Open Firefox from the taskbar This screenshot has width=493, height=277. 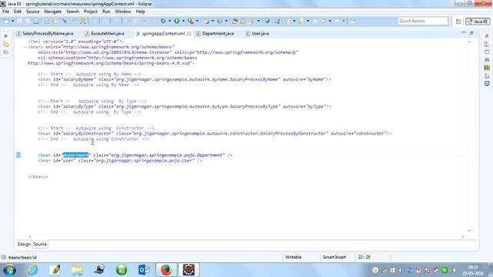pos(166,270)
